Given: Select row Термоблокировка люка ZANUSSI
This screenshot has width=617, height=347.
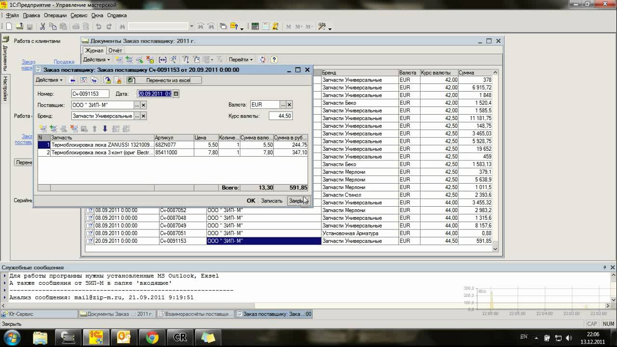Looking at the screenshot, I should [x=173, y=145].
